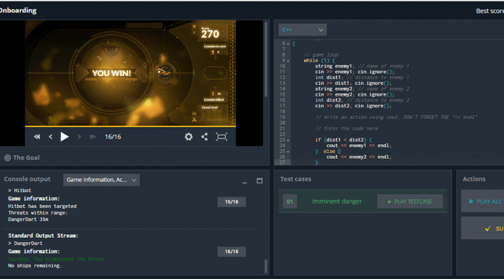Click the DangerDart 35m console line
The image size is (504, 279).
[x=28, y=220]
